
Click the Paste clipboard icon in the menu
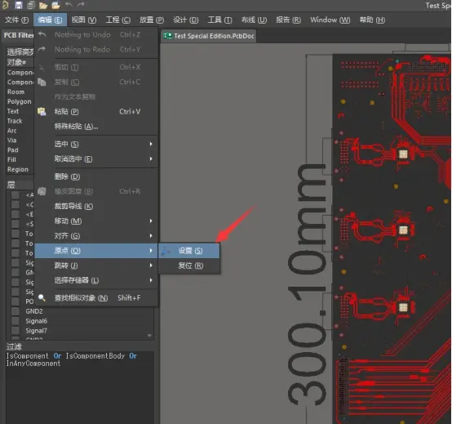[42, 111]
